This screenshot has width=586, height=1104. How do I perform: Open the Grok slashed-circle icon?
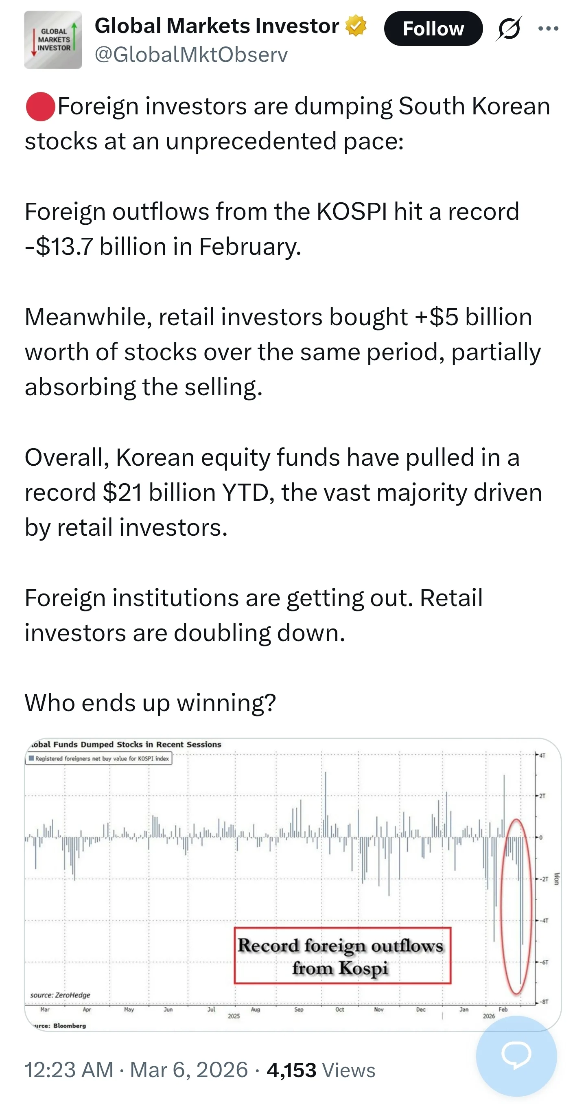pos(509,29)
